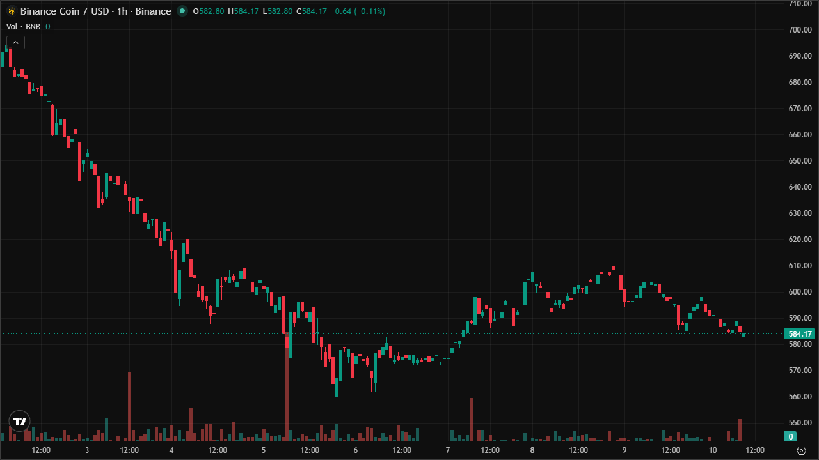This screenshot has height=460, width=819.
Task: Click the date label 10 on time axis
Action: click(x=713, y=450)
